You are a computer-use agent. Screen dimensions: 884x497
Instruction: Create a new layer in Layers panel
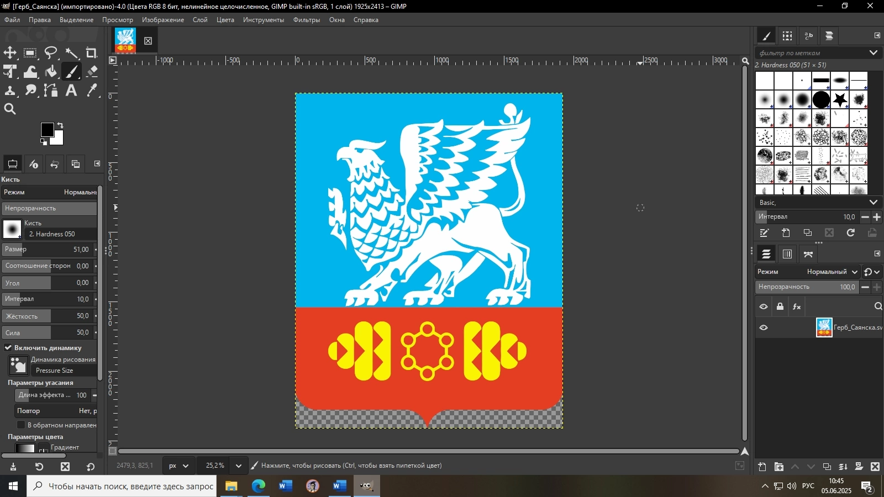point(762,467)
